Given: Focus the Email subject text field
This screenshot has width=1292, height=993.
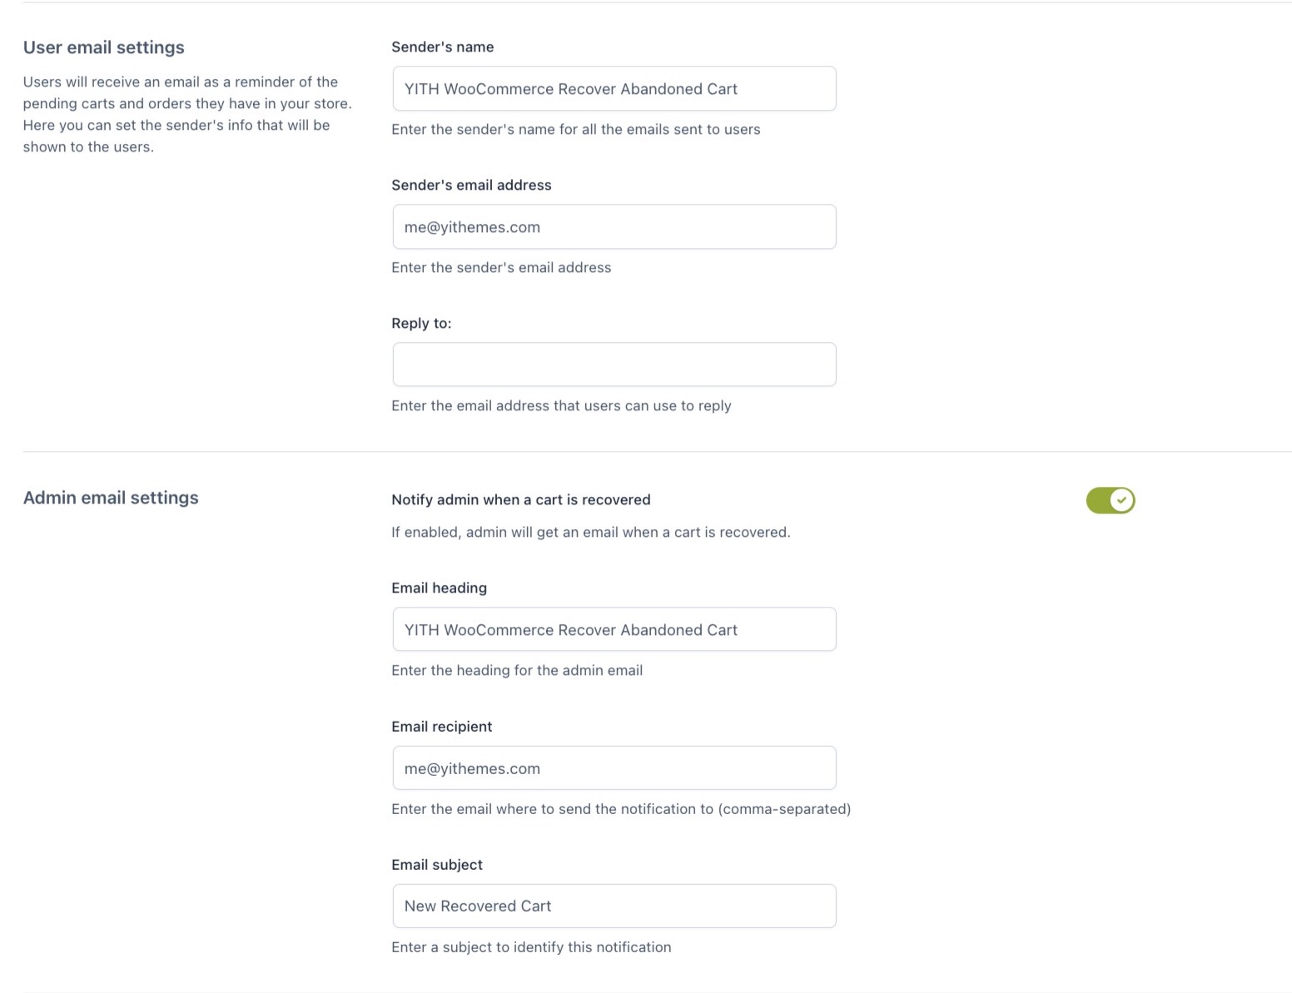Looking at the screenshot, I should pos(614,906).
